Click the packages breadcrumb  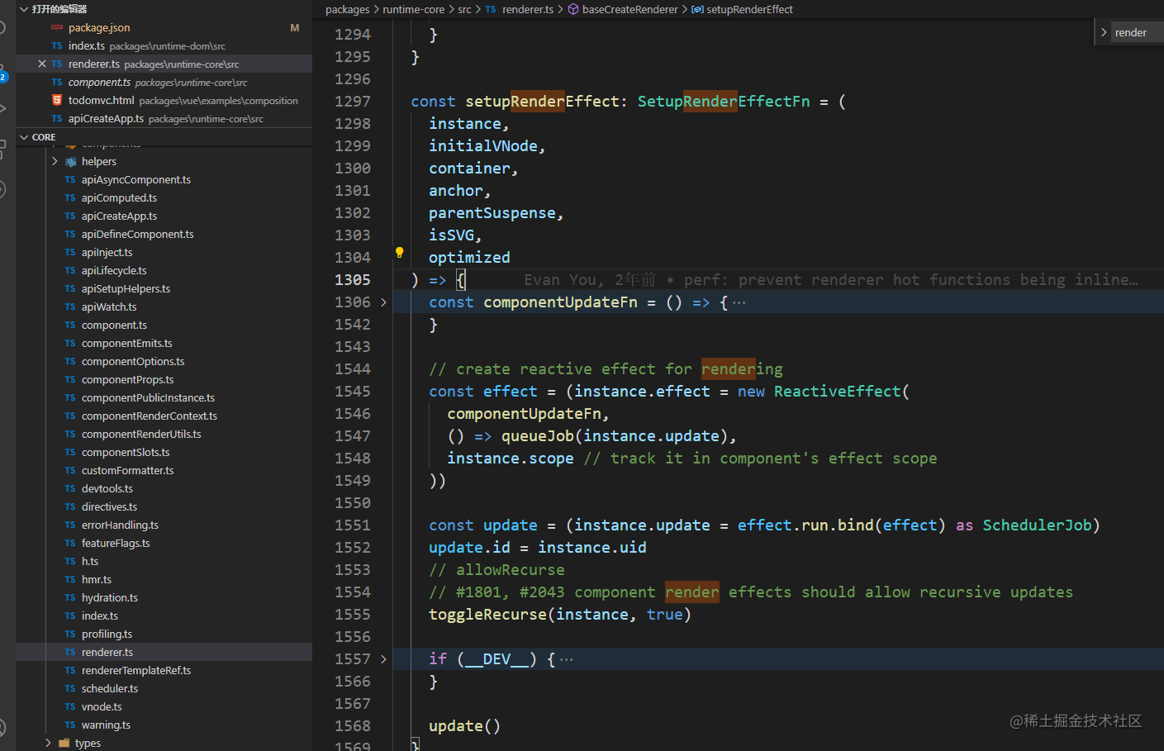tap(348, 10)
